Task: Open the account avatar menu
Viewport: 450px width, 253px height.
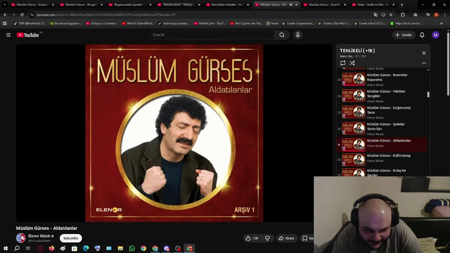Action: point(436,35)
